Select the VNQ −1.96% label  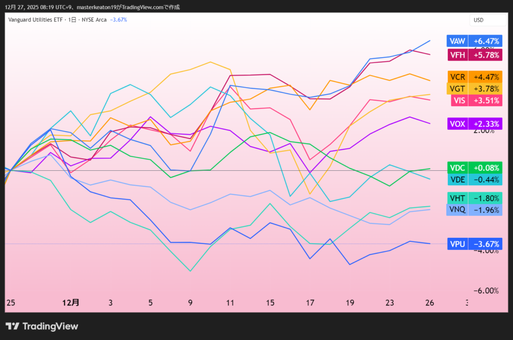pyautogui.click(x=474, y=210)
